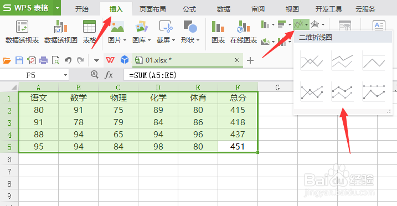Image resolution: width=397 pixels, height=206 pixels.
Task: Choose the 100% stacked line chart thumbnail
Action: coord(373,60)
